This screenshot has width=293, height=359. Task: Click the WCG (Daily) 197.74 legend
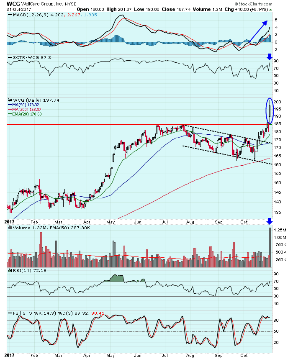tap(36, 100)
